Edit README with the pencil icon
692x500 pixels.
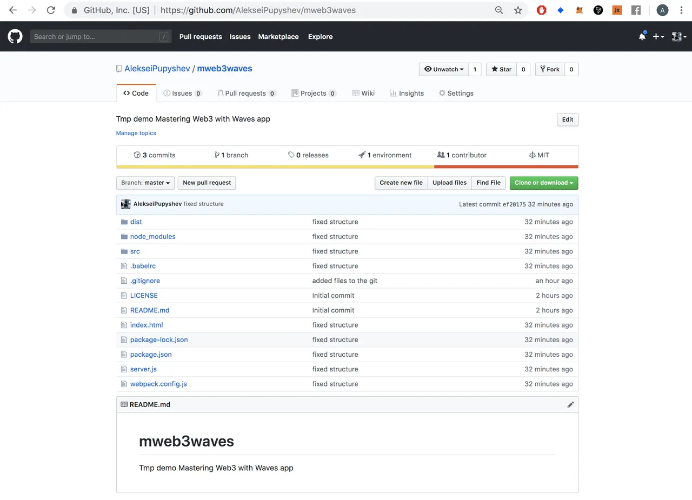570,404
